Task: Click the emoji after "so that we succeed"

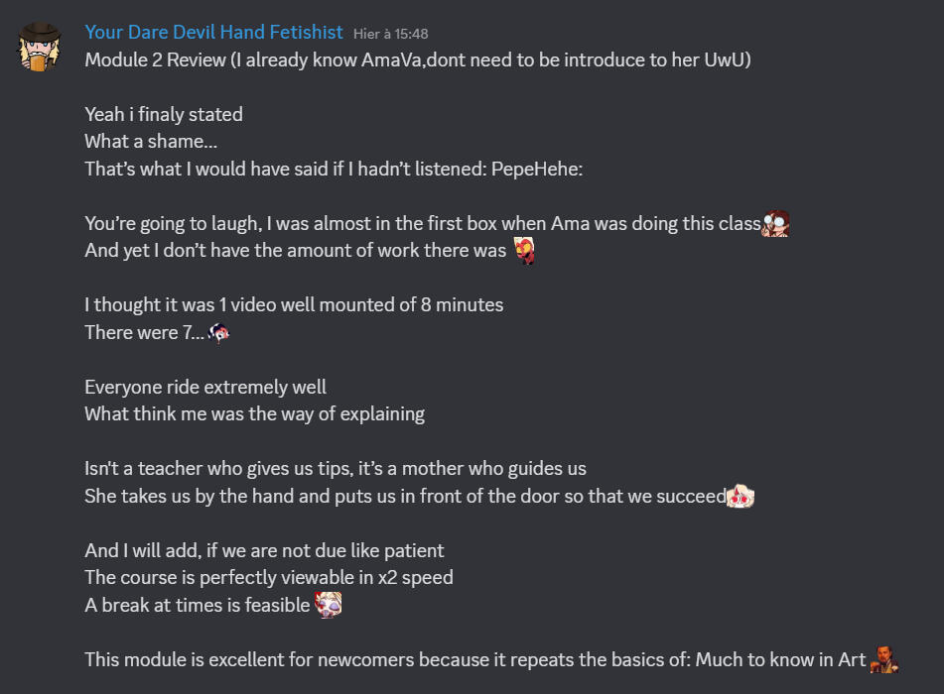Action: [x=741, y=496]
